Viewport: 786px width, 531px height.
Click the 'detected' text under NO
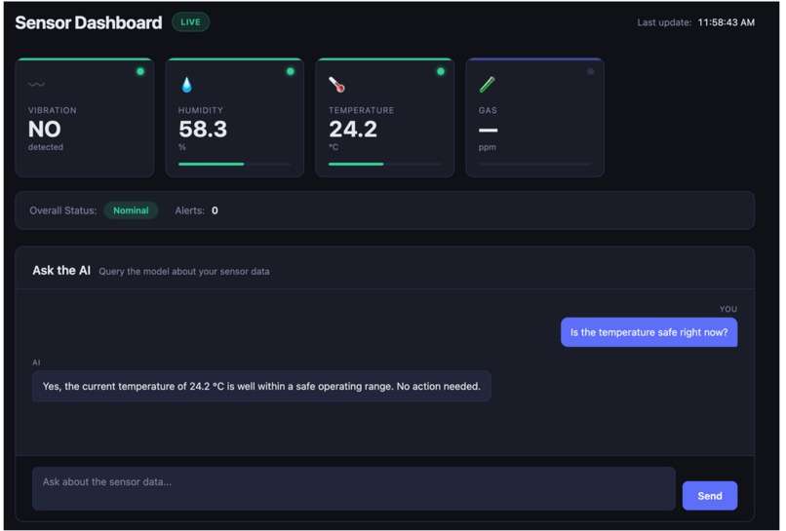pyautogui.click(x=46, y=147)
